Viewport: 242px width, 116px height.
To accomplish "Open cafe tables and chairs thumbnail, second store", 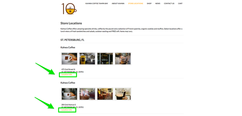I will pos(105,94).
